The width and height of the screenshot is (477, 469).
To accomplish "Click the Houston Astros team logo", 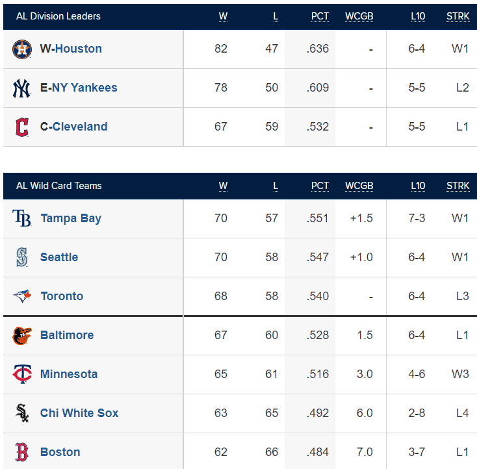I will tap(22, 49).
